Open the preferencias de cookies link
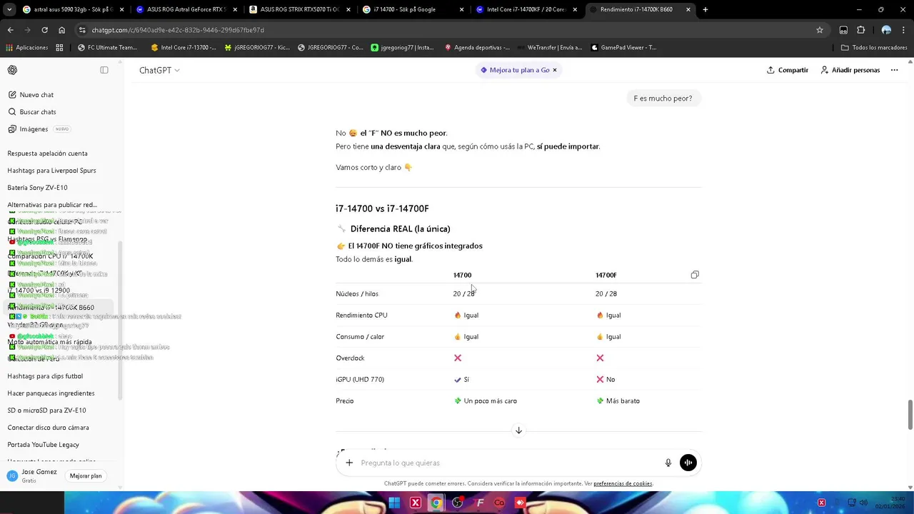This screenshot has height=514, width=914. (x=623, y=483)
